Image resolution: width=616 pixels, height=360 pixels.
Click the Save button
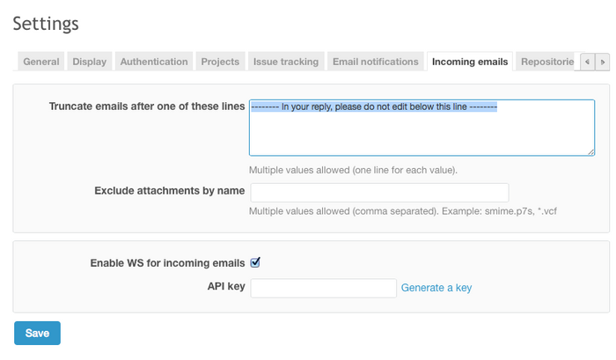[37, 334]
